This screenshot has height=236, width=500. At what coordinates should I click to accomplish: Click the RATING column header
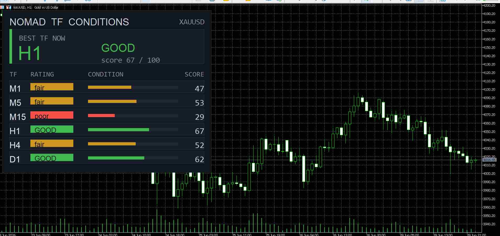(42, 74)
